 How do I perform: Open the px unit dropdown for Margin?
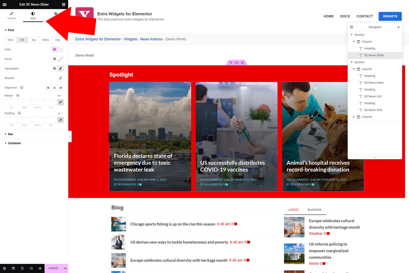coord(59,95)
